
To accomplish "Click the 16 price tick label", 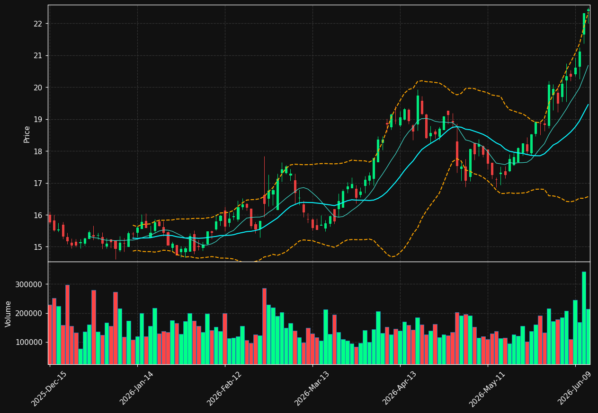I will [38, 215].
